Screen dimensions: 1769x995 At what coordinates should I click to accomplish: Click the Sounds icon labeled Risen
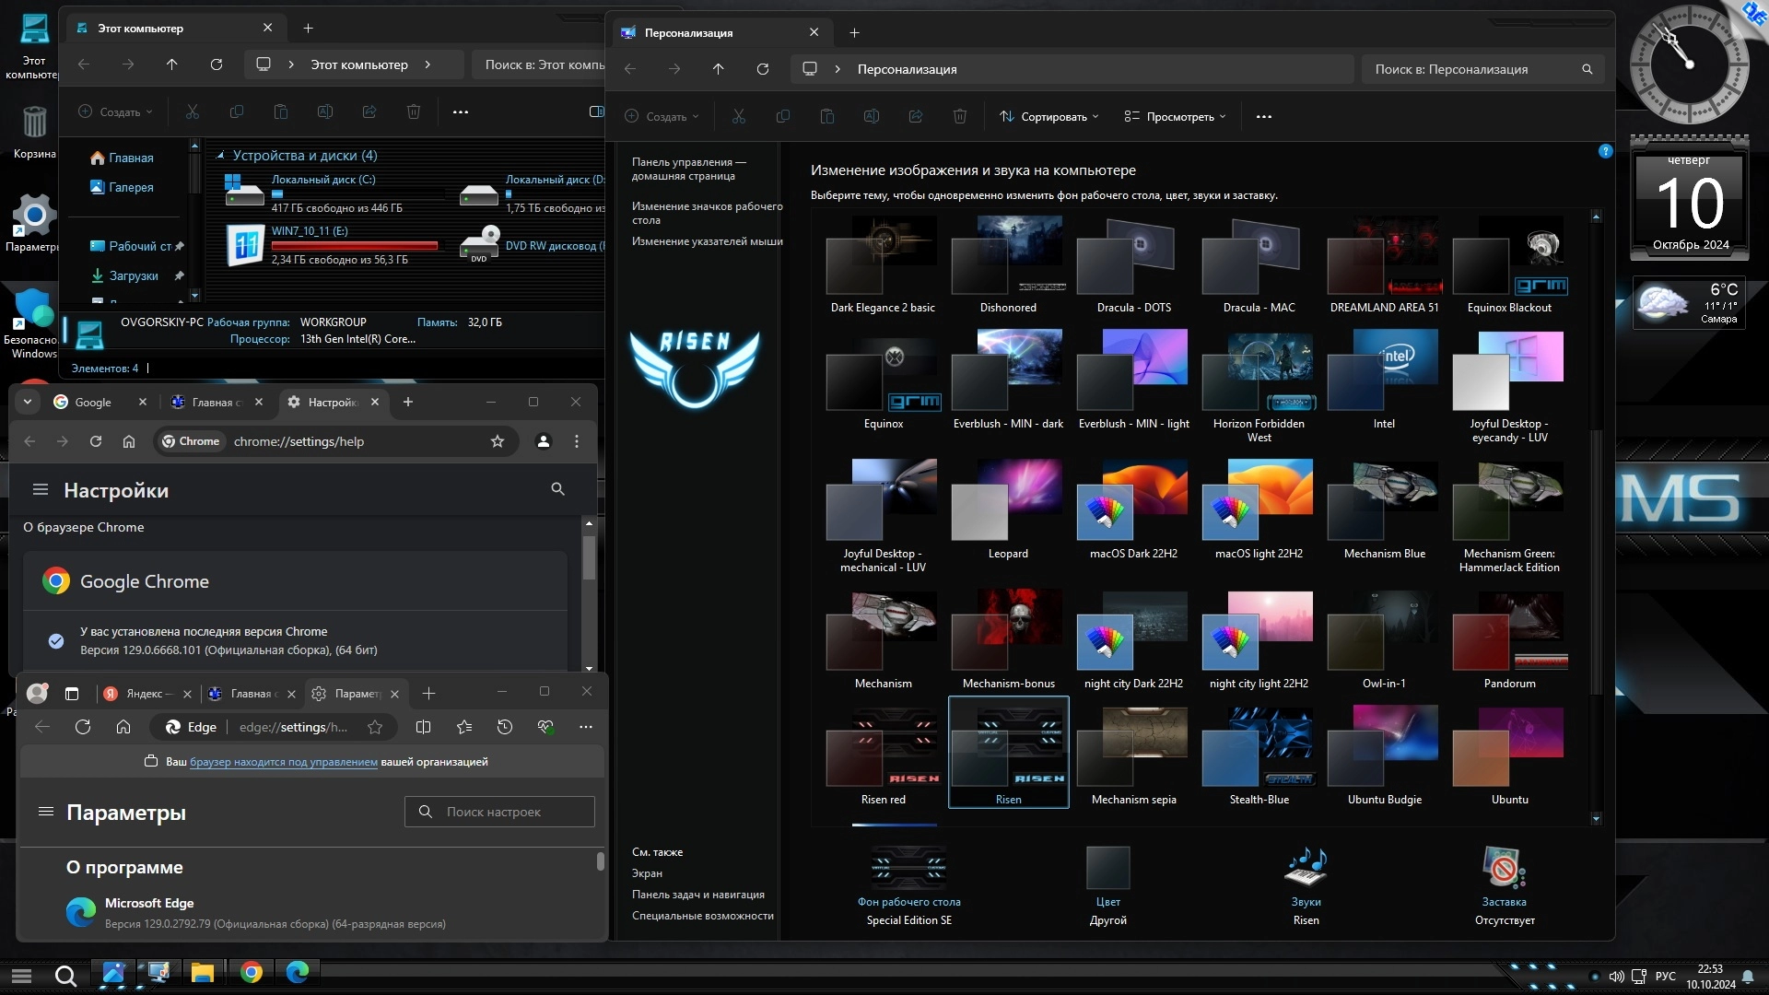tap(1306, 867)
